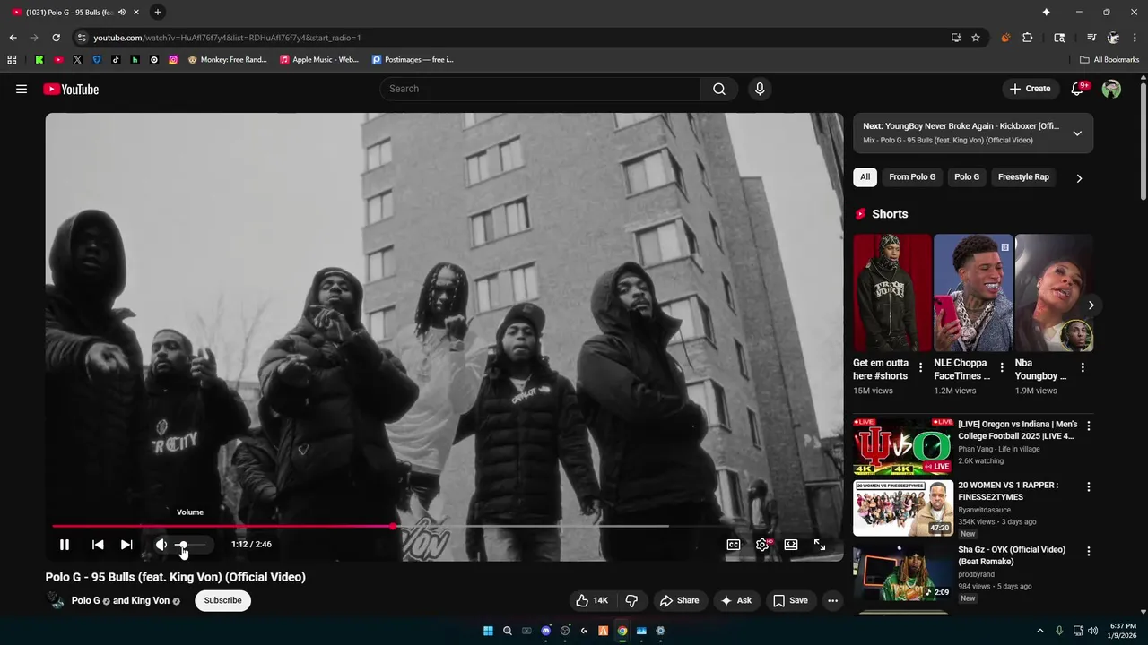Subscribe to Polo G and King Von
The image size is (1148, 645).
222,600
